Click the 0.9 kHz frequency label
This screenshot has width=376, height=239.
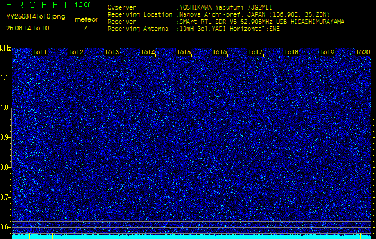click(x=5, y=137)
